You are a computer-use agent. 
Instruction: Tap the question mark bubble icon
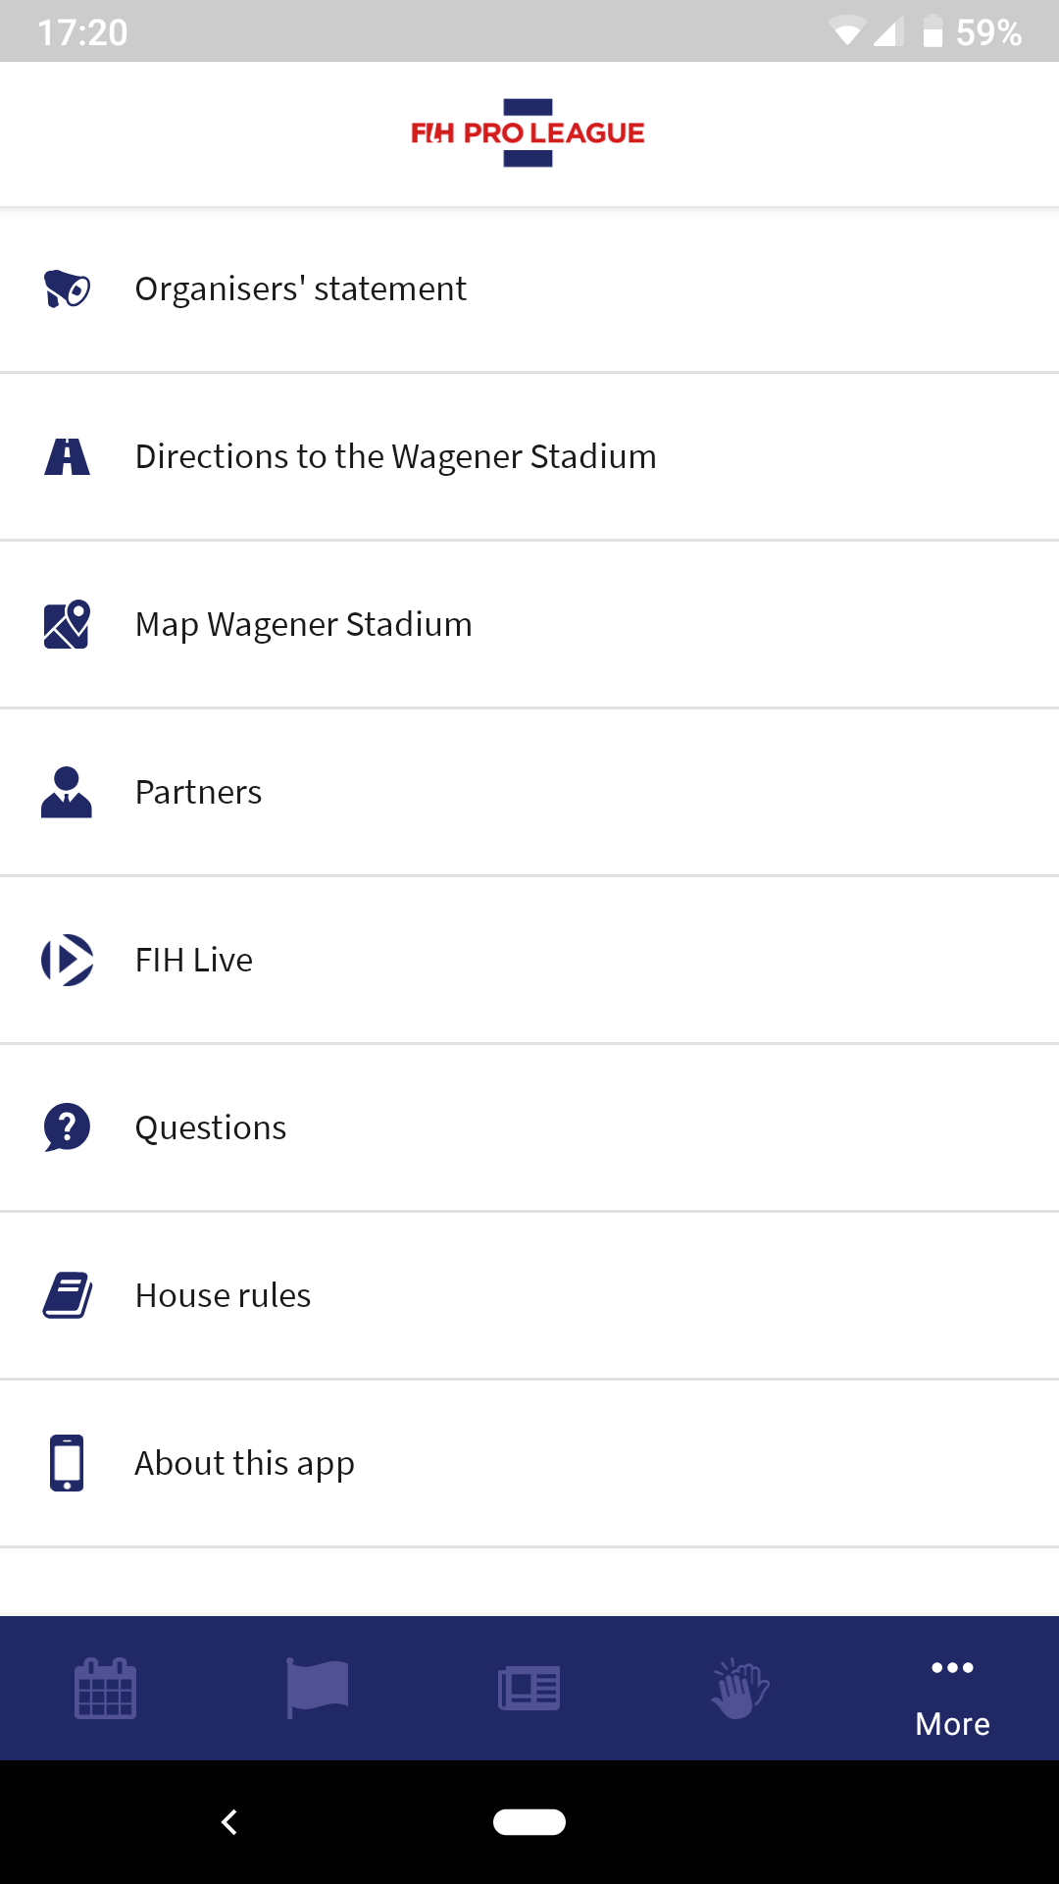[x=67, y=1128]
